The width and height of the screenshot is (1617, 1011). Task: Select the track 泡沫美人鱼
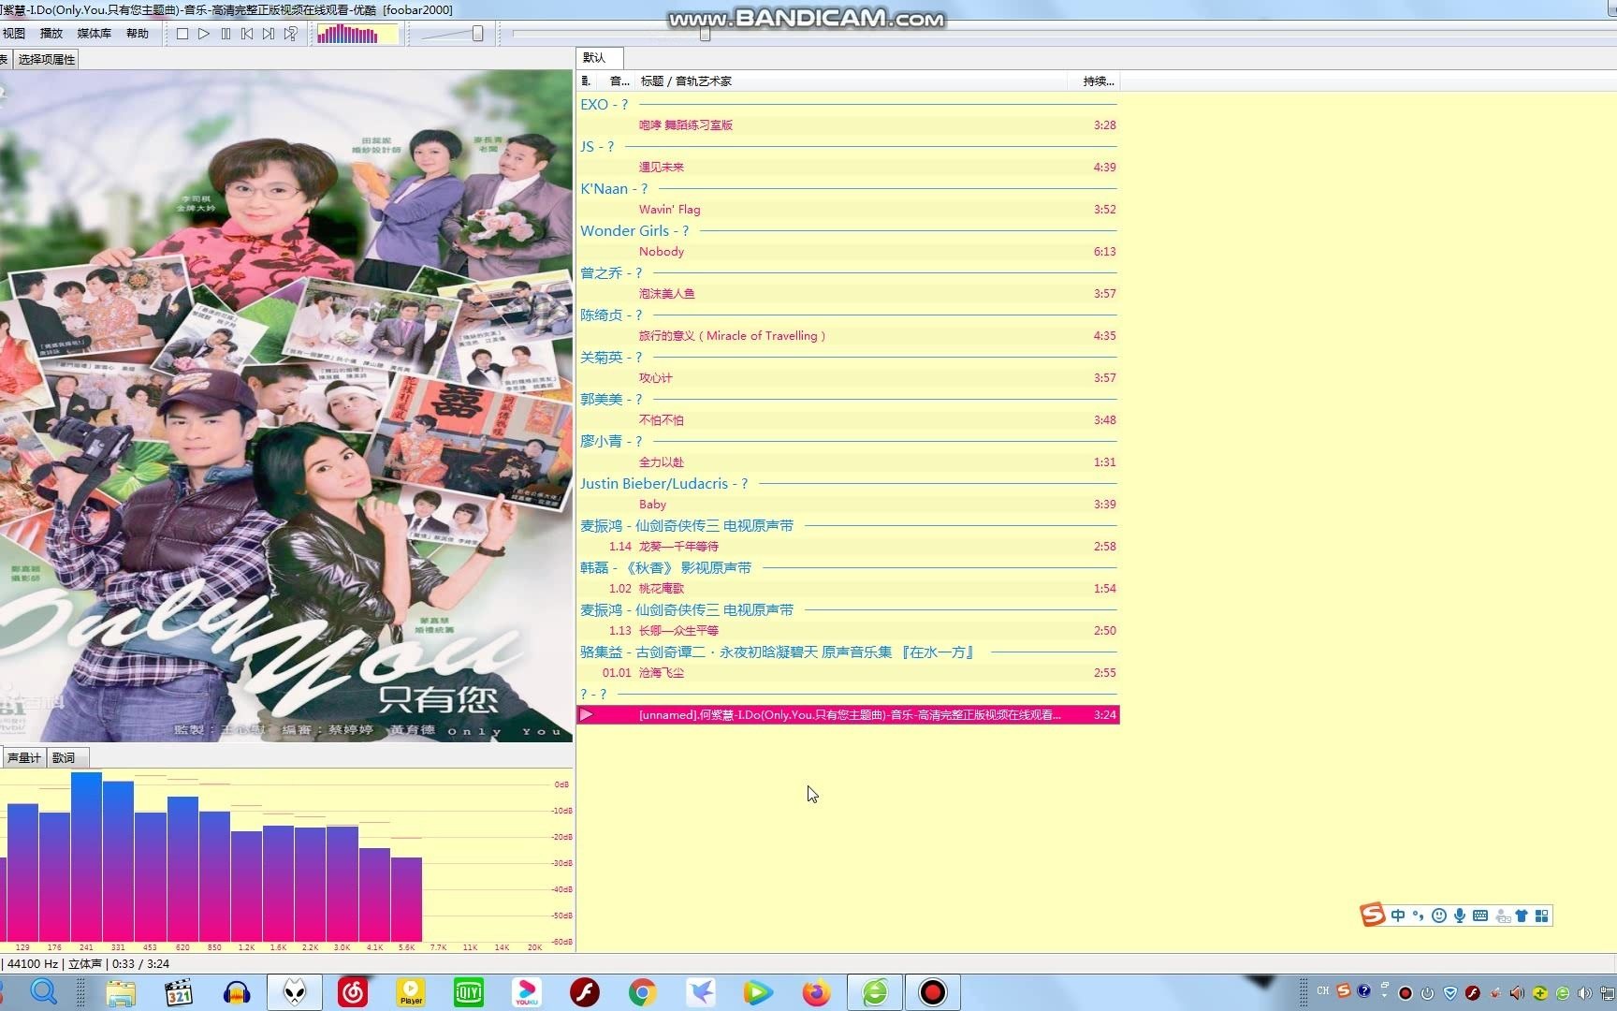coord(848,294)
